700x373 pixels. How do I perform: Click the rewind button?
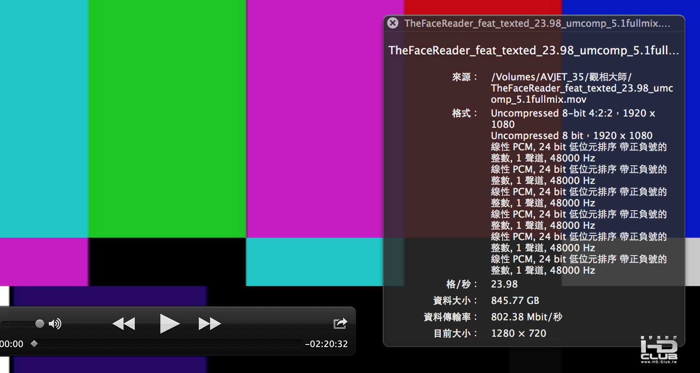coord(124,323)
